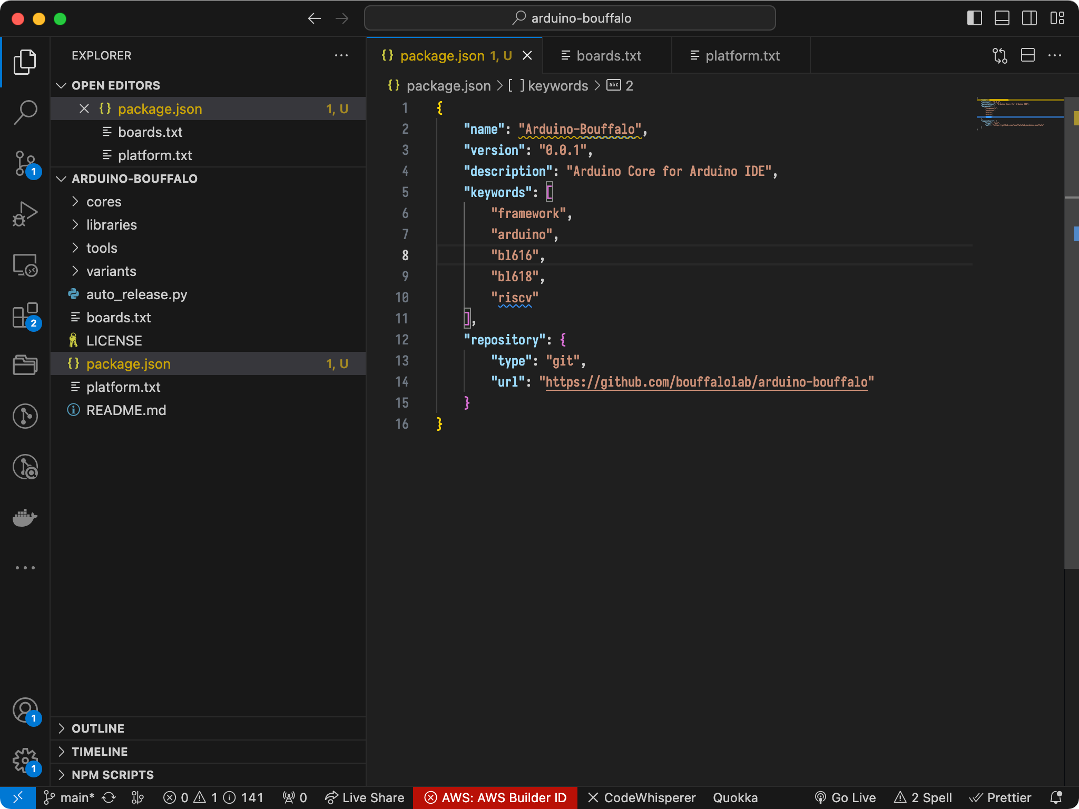Click the Prettier status item
This screenshot has height=809, width=1079.
click(x=1000, y=798)
